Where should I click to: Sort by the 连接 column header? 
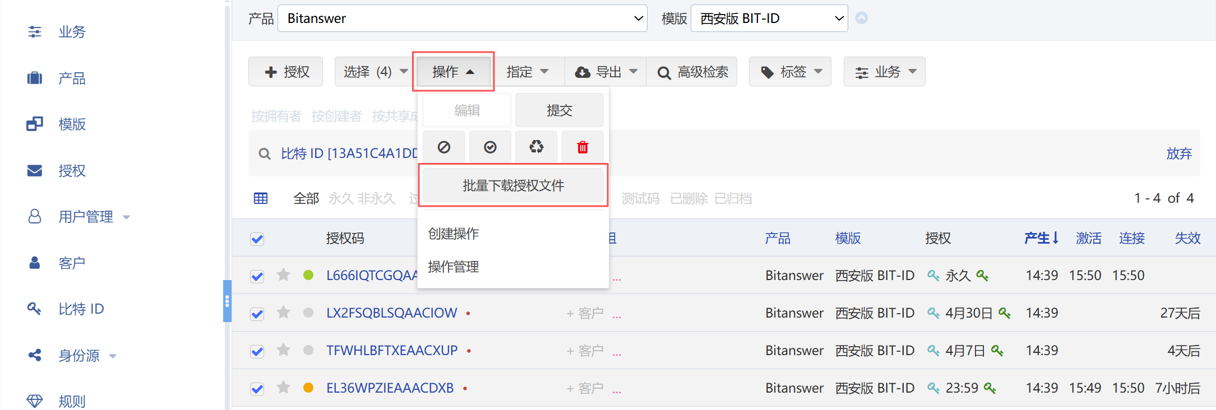tap(1132, 238)
